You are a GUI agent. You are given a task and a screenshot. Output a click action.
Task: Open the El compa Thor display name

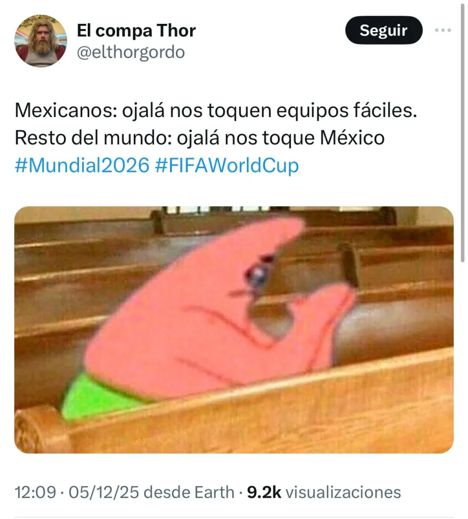pyautogui.click(x=136, y=30)
